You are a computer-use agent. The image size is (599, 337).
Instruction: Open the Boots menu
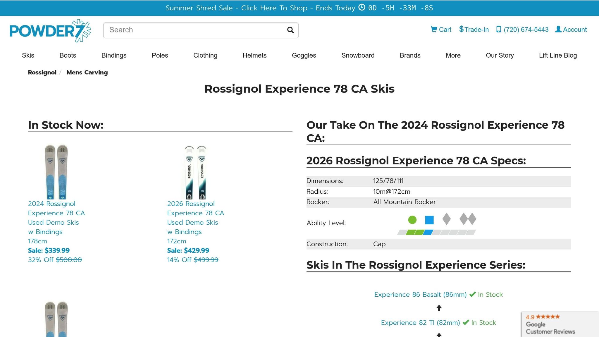(68, 55)
